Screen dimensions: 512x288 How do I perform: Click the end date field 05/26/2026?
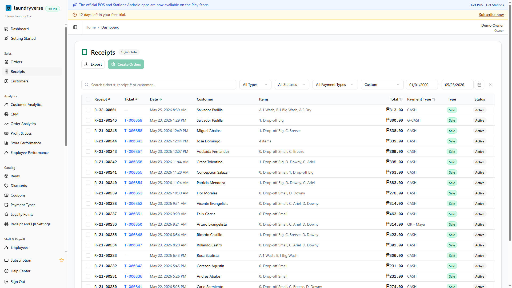point(458,85)
